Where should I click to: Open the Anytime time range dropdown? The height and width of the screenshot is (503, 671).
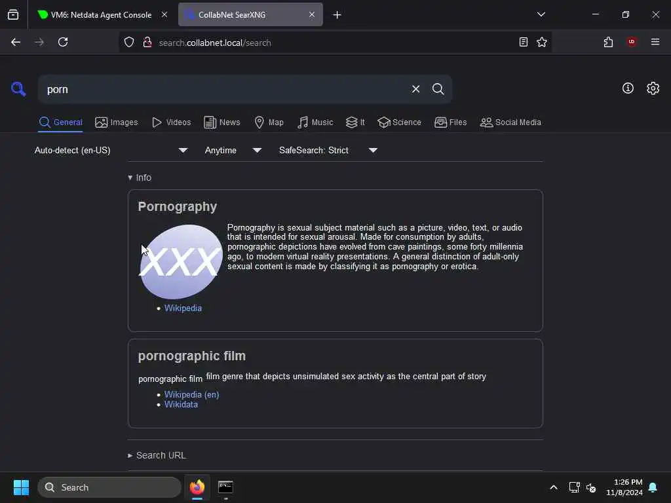pos(233,150)
